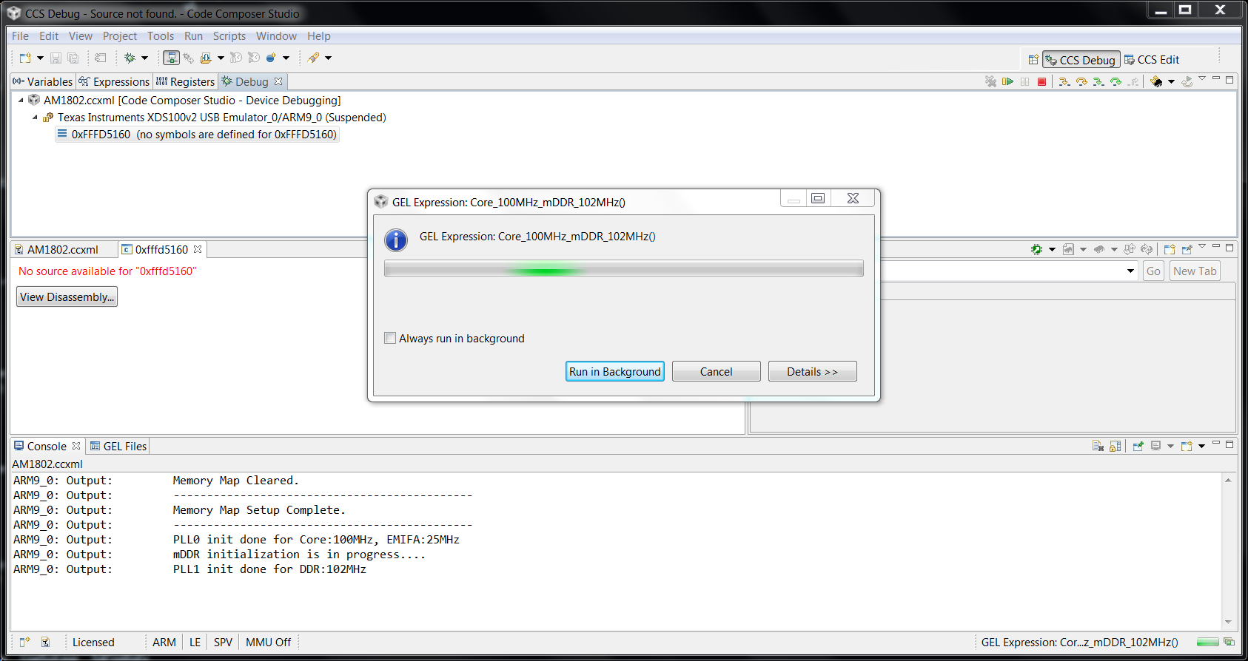Click the Load Program folder icon
This screenshot has width=1248, height=661.
point(206,58)
